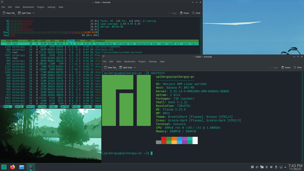Screen dimensions: 304x171
Task: Select htop row for /usr/bin/flameshot PID 1318
Action: pyautogui.click(x=100, y=47)
